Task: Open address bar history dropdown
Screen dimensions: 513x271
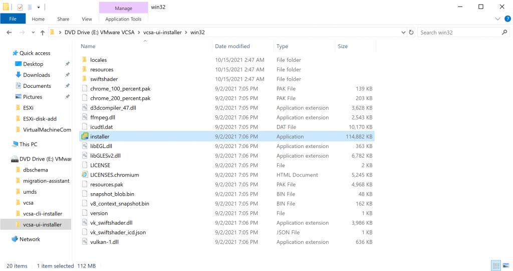Action: click(x=403, y=33)
